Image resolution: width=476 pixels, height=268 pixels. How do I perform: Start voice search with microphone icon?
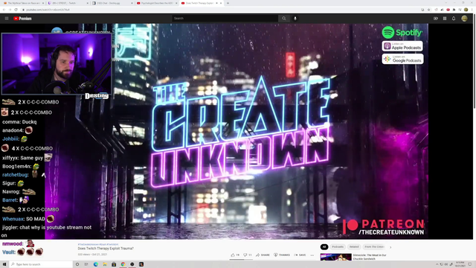click(x=295, y=18)
